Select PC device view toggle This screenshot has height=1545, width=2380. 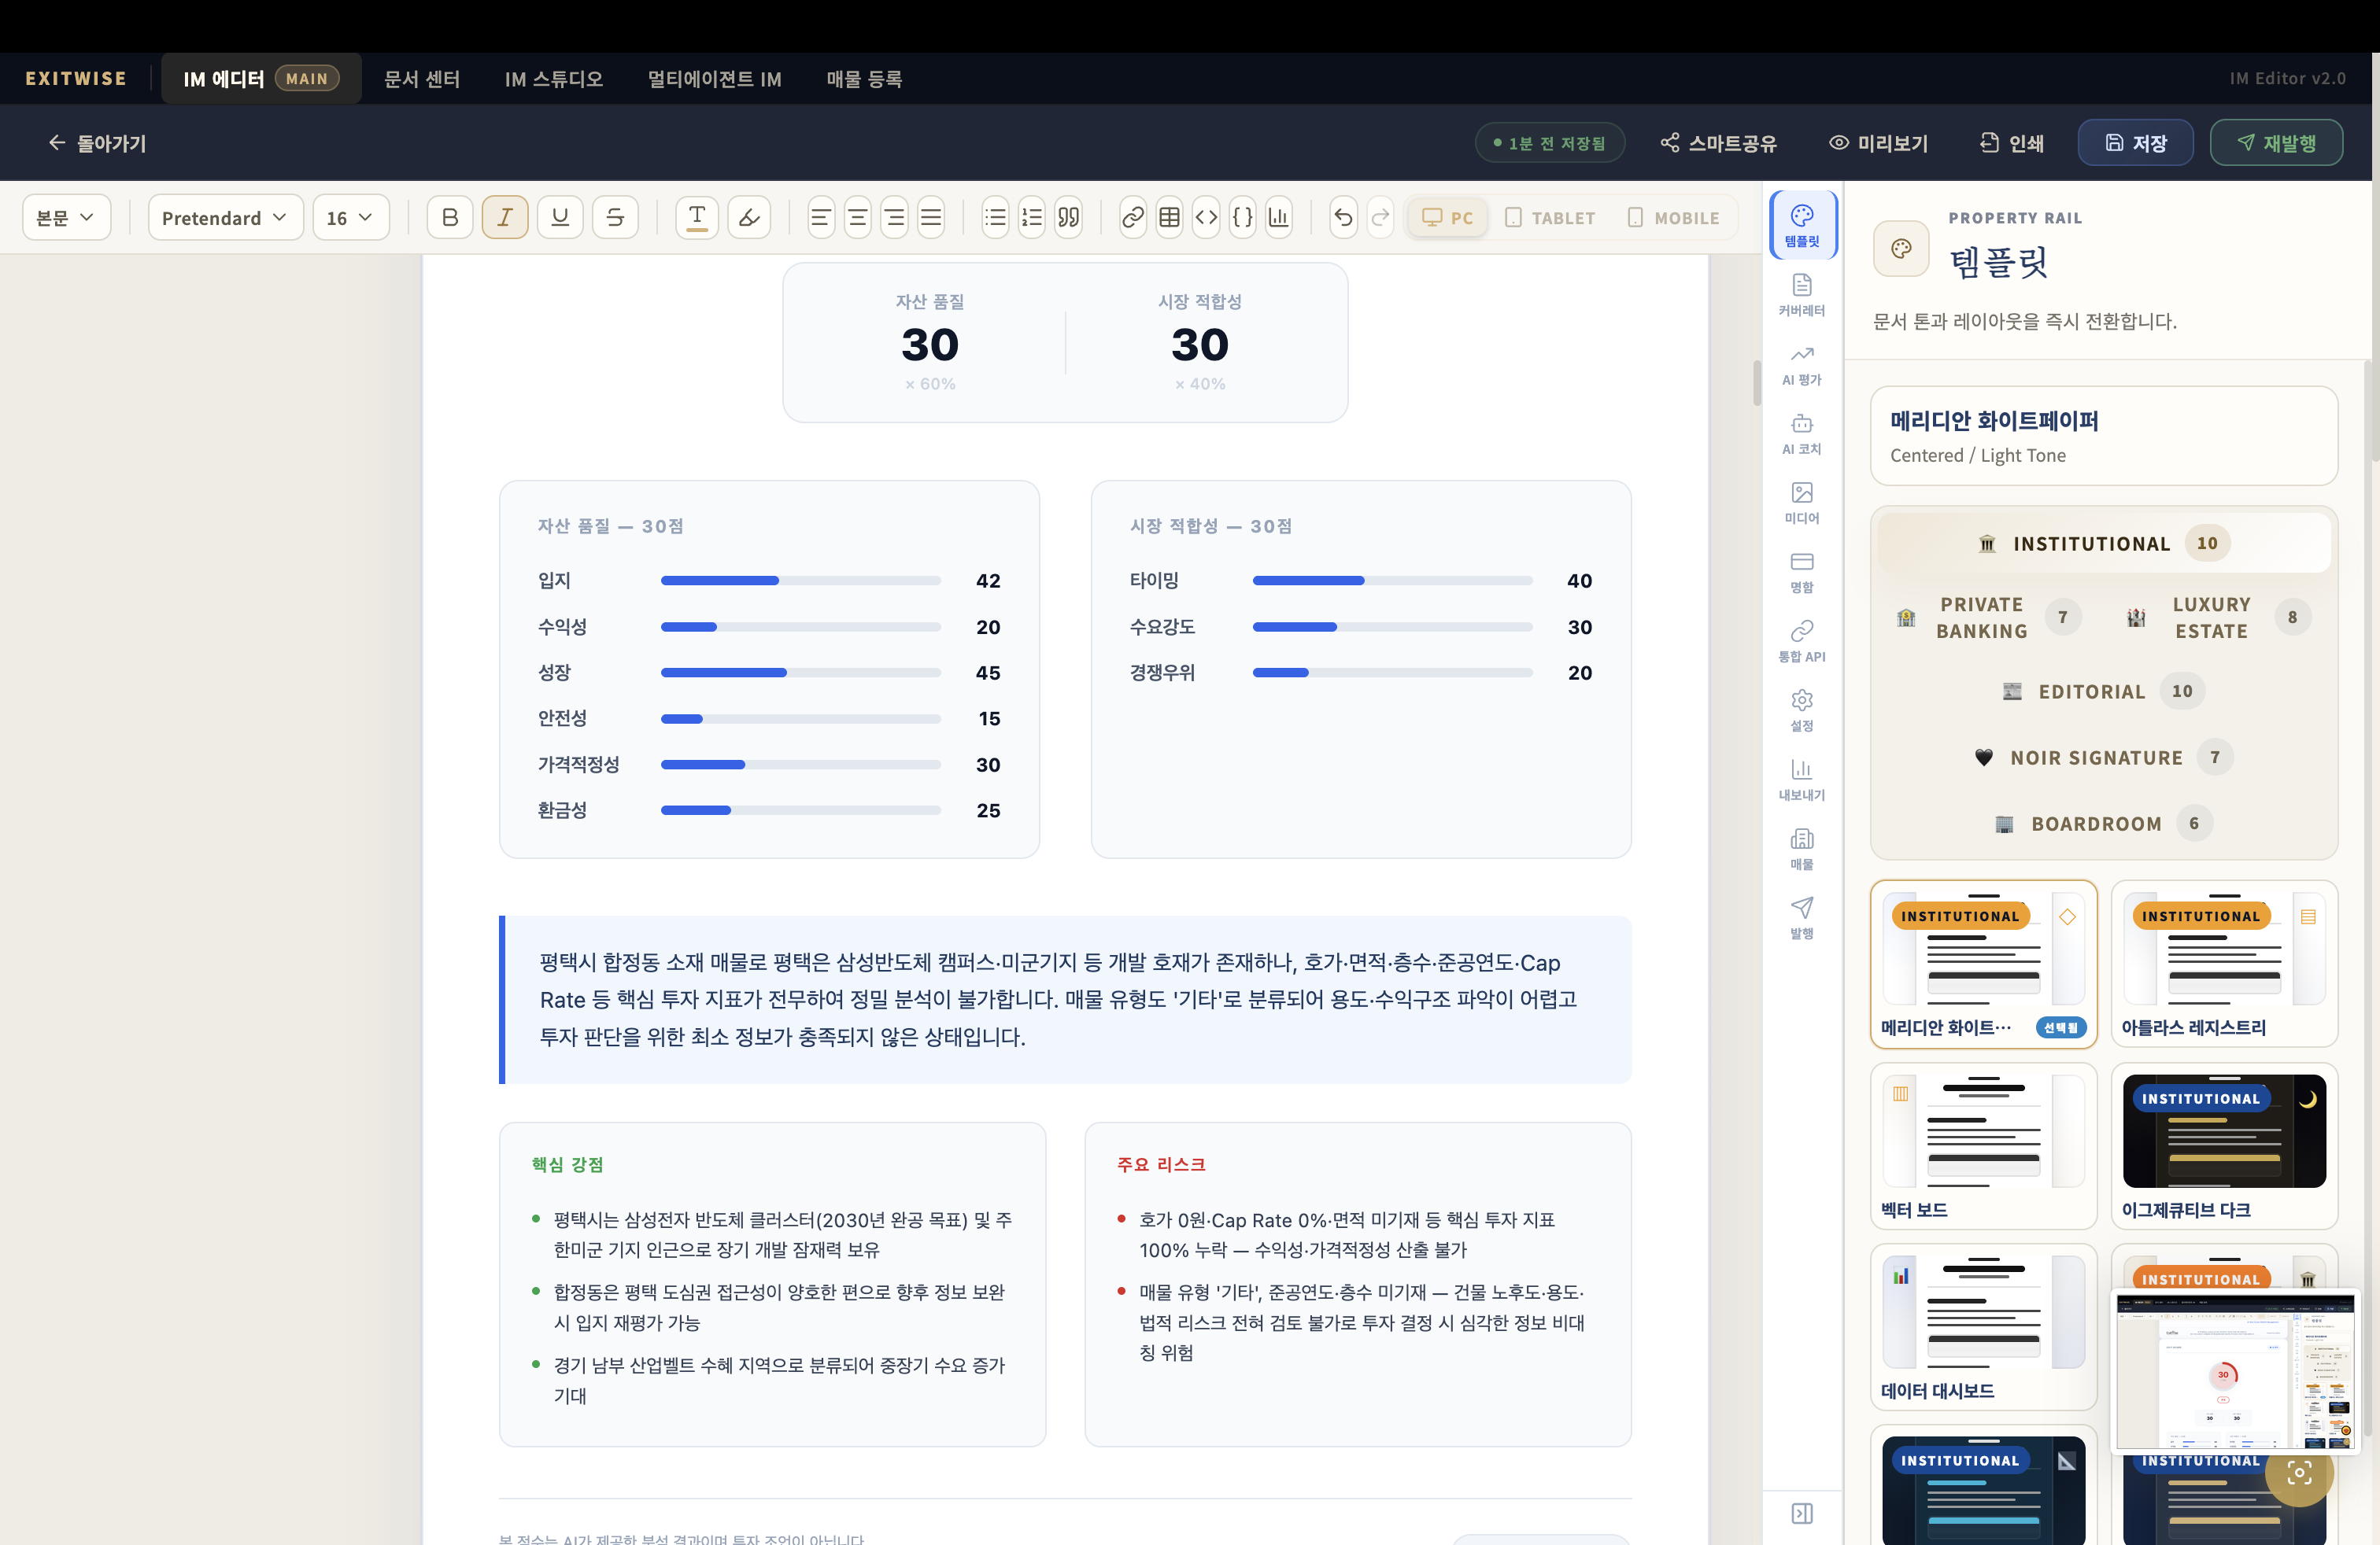click(x=1447, y=217)
